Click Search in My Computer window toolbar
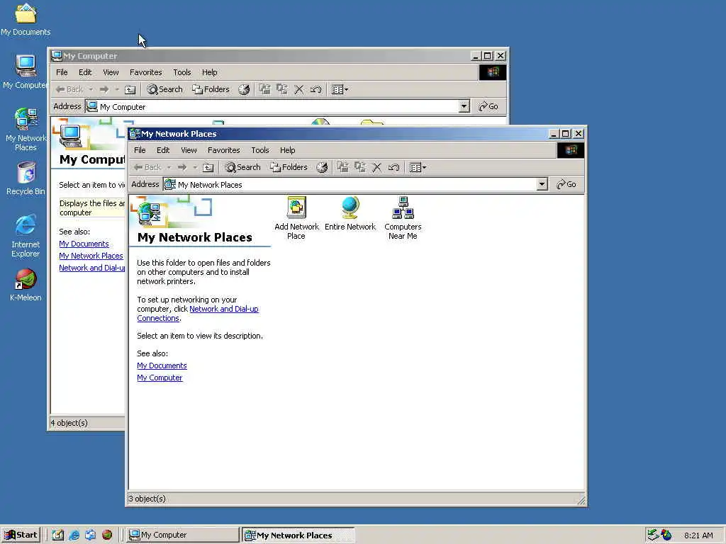Viewport: 726px width, 544px height. tap(164, 89)
